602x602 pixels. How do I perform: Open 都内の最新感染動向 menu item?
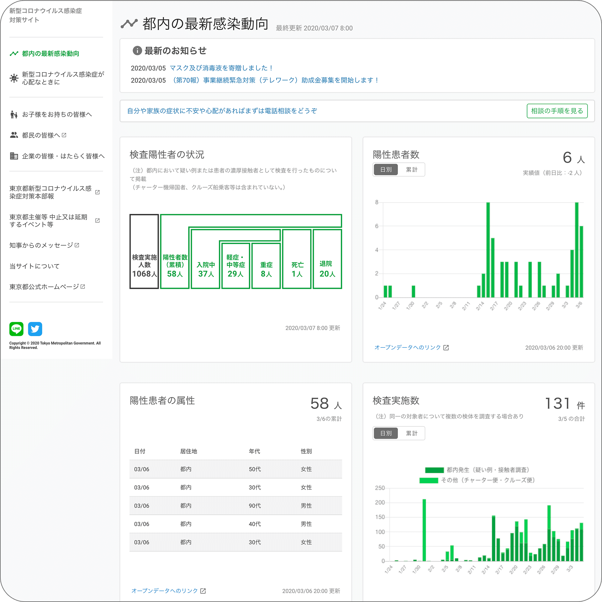pyautogui.click(x=50, y=54)
